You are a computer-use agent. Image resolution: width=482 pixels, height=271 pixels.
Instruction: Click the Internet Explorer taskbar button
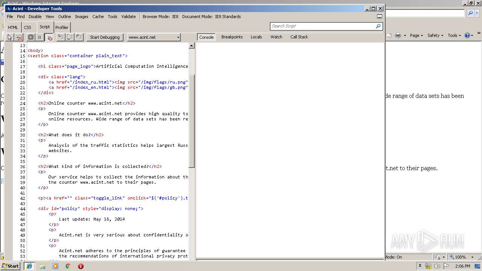point(29,266)
